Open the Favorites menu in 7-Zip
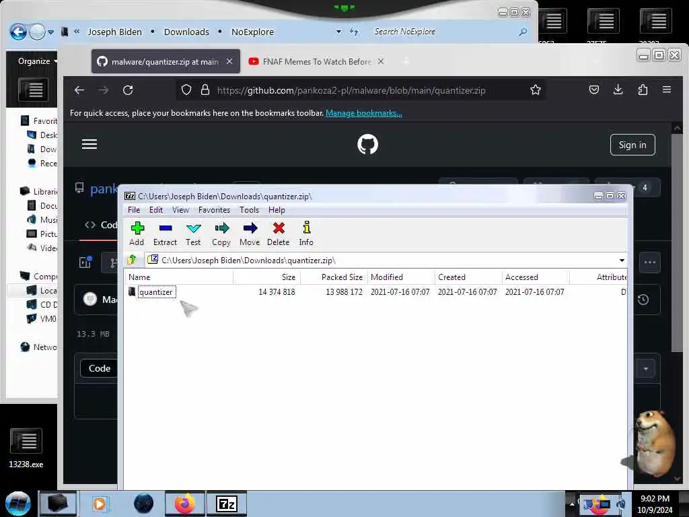The image size is (689, 517). [214, 210]
